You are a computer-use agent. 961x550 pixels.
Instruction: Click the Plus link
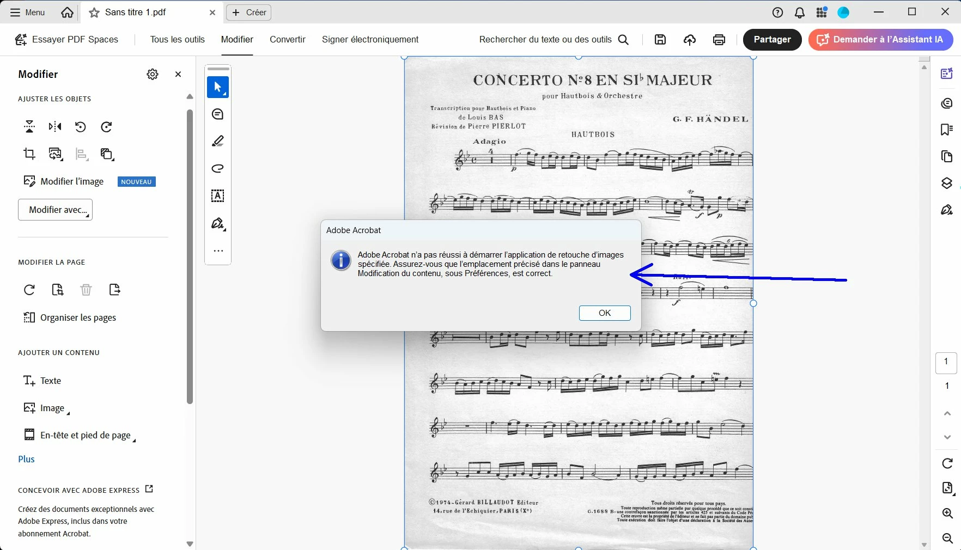(x=26, y=459)
